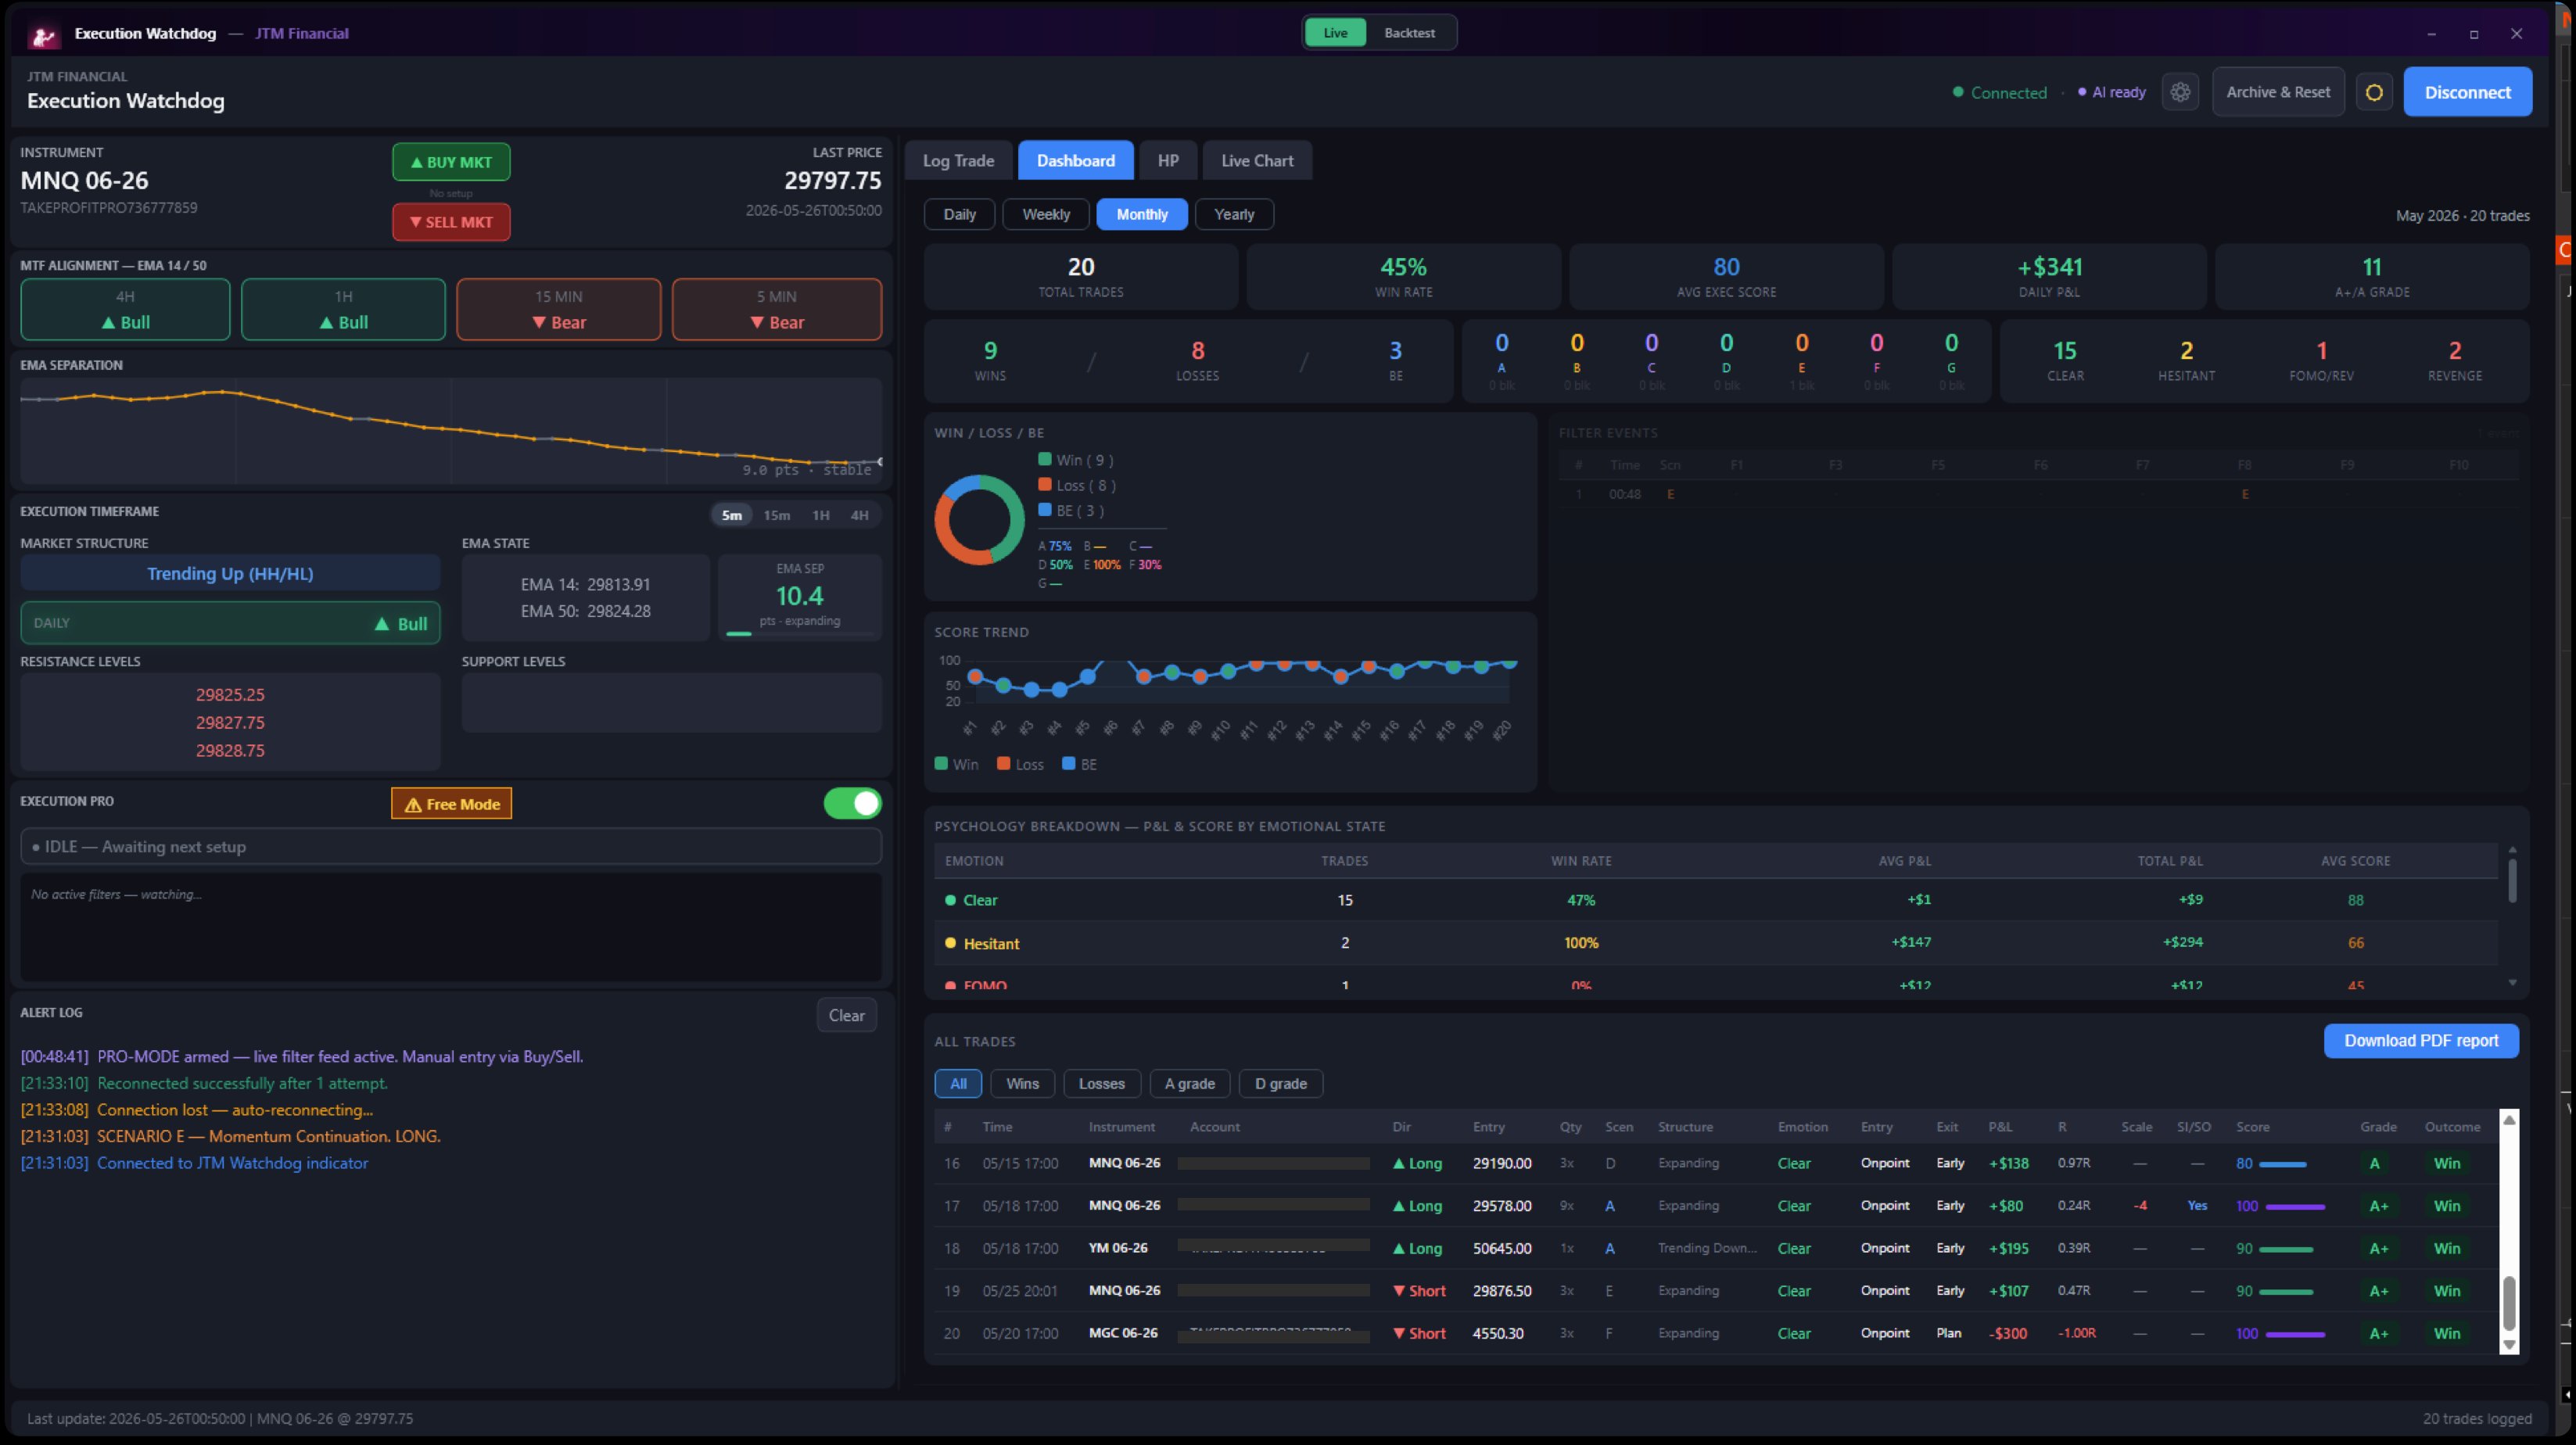Download PDF report
This screenshot has width=2576, height=1445.
(2421, 1041)
